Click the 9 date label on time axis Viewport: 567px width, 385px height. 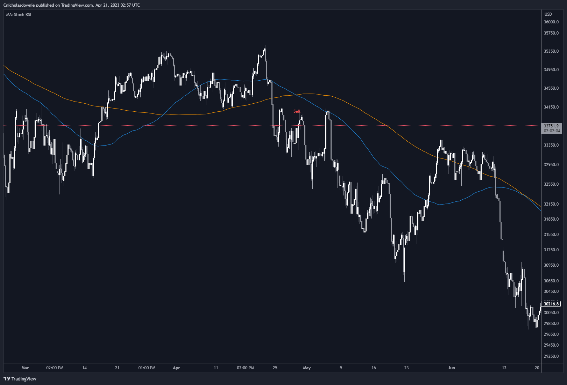pos(341,368)
